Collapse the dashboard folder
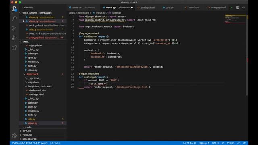 click(x=24, y=74)
